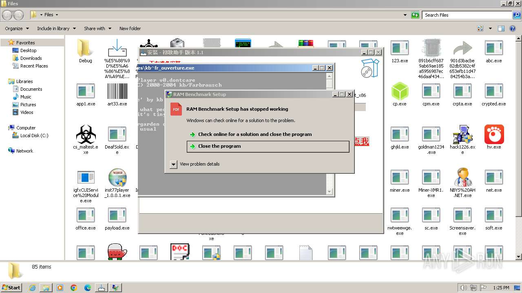Open Downloads in the navigation pane

pyautogui.click(x=31, y=58)
